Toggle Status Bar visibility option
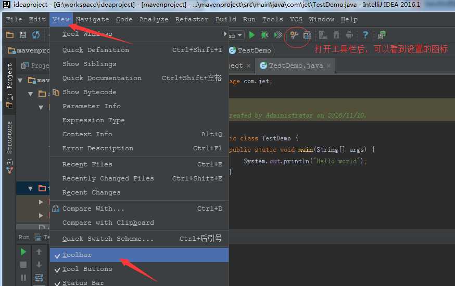 [x=140, y=281]
